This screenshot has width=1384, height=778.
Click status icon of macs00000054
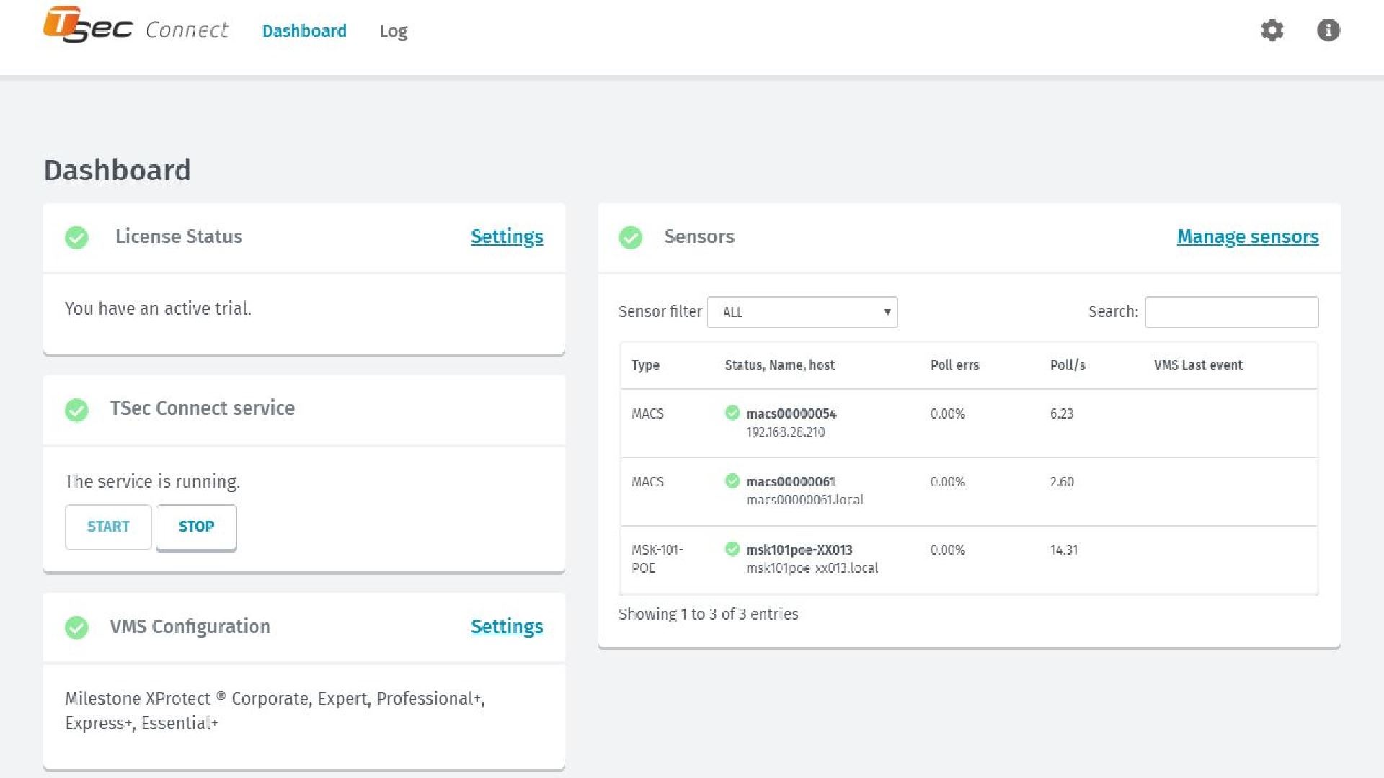[x=732, y=413]
